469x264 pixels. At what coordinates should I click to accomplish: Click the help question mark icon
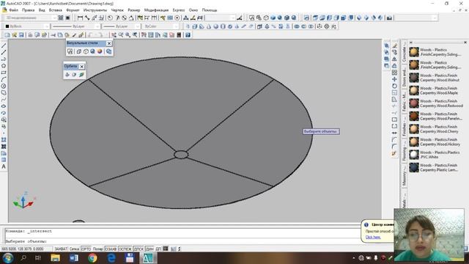click(188, 35)
